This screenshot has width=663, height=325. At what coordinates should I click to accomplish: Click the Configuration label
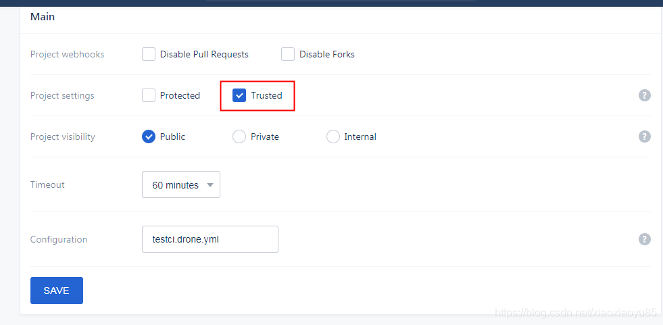point(59,239)
